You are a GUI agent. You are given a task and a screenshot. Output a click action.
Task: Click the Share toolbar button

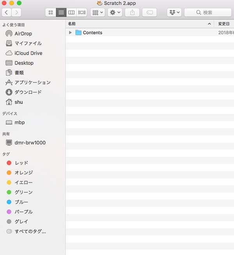pyautogui.click(x=132, y=12)
